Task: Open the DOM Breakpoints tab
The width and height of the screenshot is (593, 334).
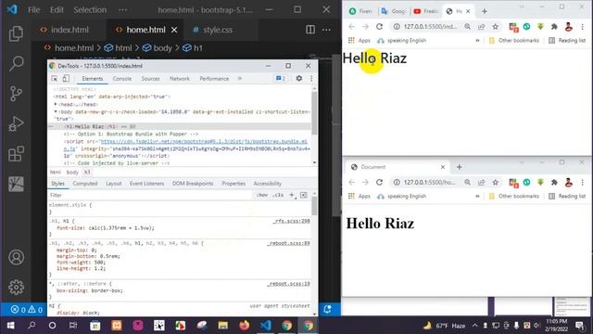Action: (193, 184)
